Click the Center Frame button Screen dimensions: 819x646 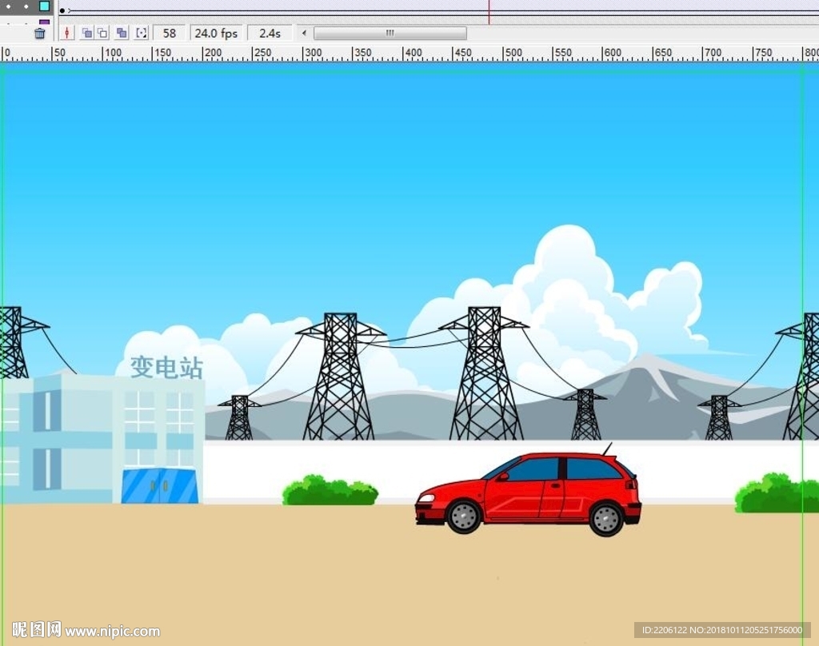point(67,34)
